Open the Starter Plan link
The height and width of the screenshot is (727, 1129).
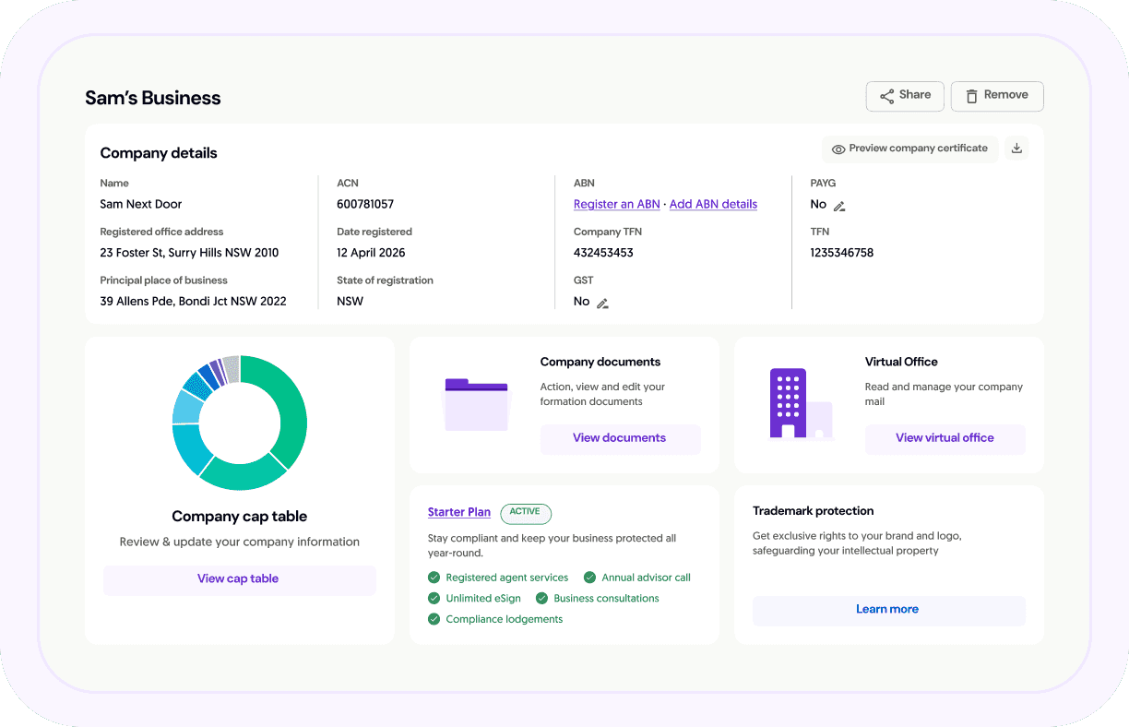point(459,512)
